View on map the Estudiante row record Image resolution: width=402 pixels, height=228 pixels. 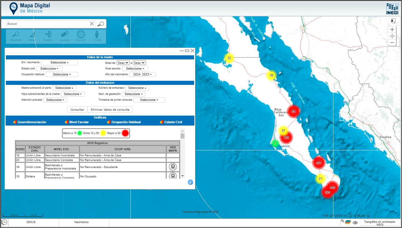click(x=173, y=167)
